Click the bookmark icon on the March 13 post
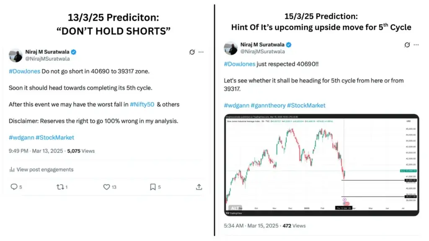Viewport: 429px width, 241px height. pyautogui.click(x=152, y=187)
